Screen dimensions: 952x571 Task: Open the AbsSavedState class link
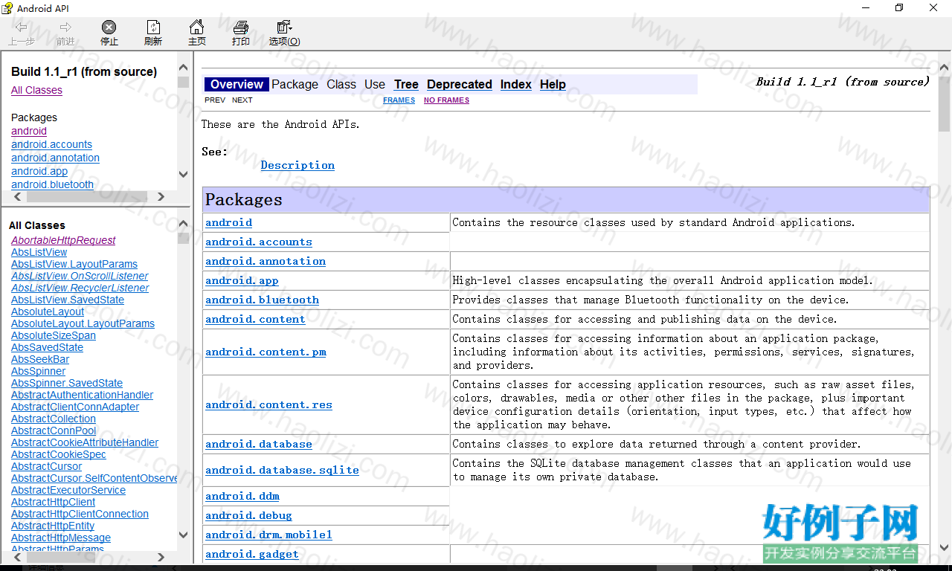point(47,347)
